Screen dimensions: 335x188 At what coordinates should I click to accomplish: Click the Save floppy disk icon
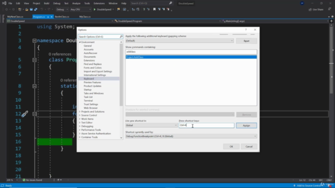tap(31, 9)
